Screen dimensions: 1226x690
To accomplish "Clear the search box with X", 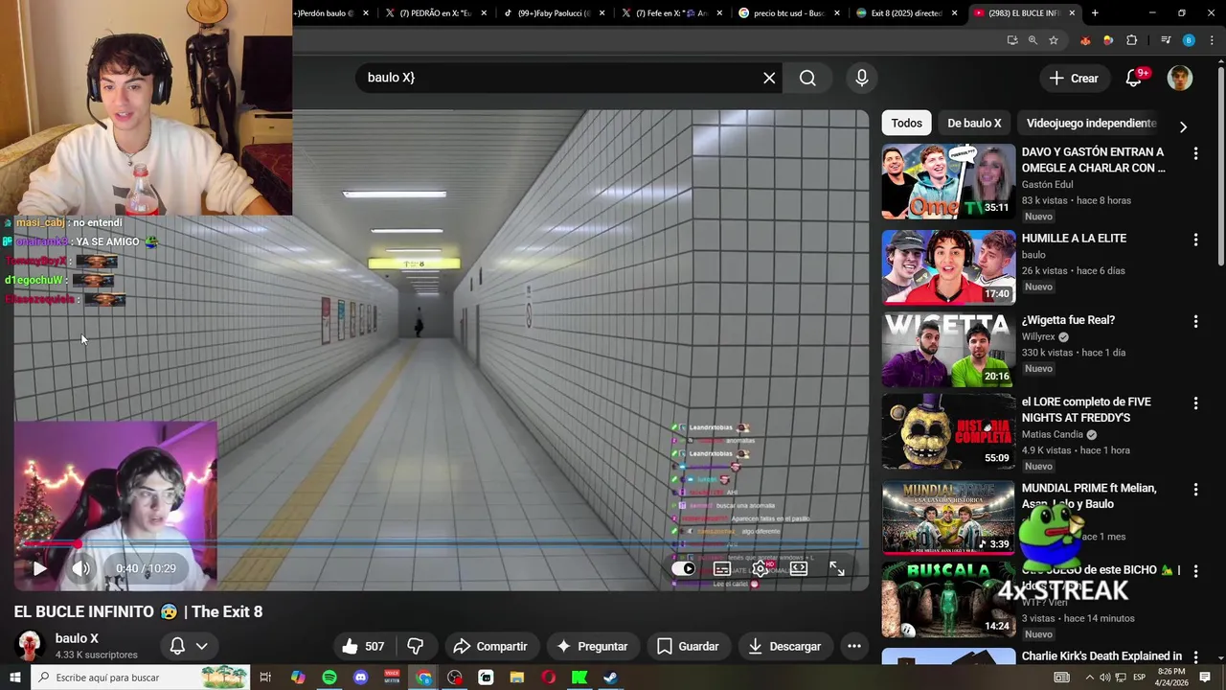I will (769, 78).
